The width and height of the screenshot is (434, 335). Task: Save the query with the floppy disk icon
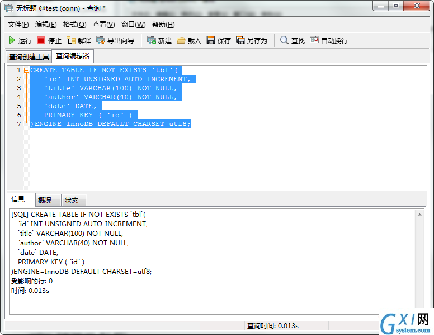coord(211,40)
